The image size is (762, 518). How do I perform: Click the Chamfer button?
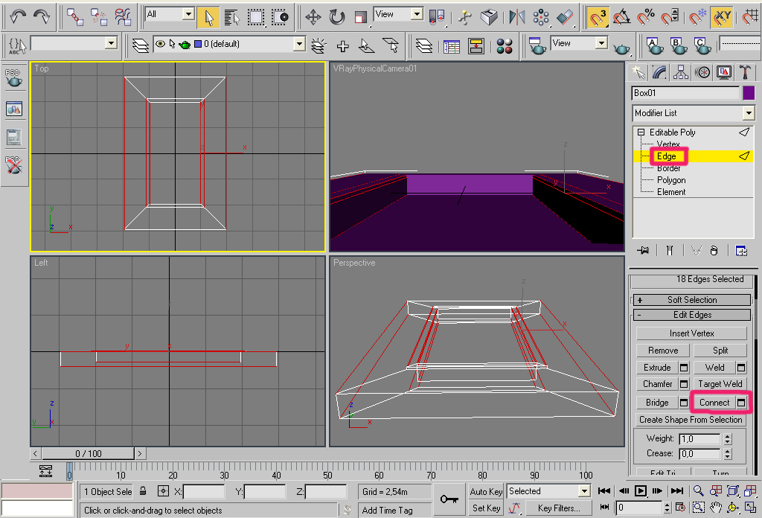(x=658, y=384)
